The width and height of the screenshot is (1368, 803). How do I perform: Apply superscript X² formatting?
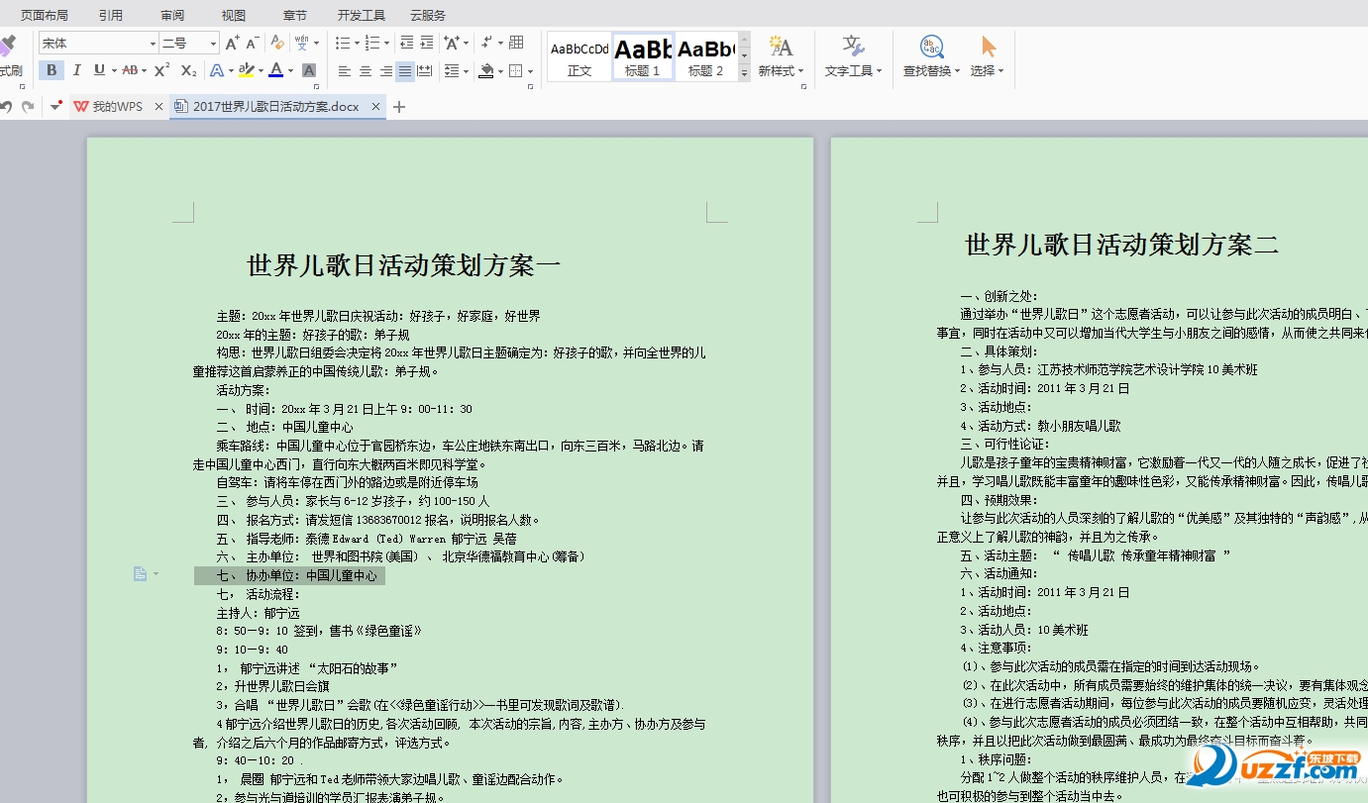coord(161,70)
